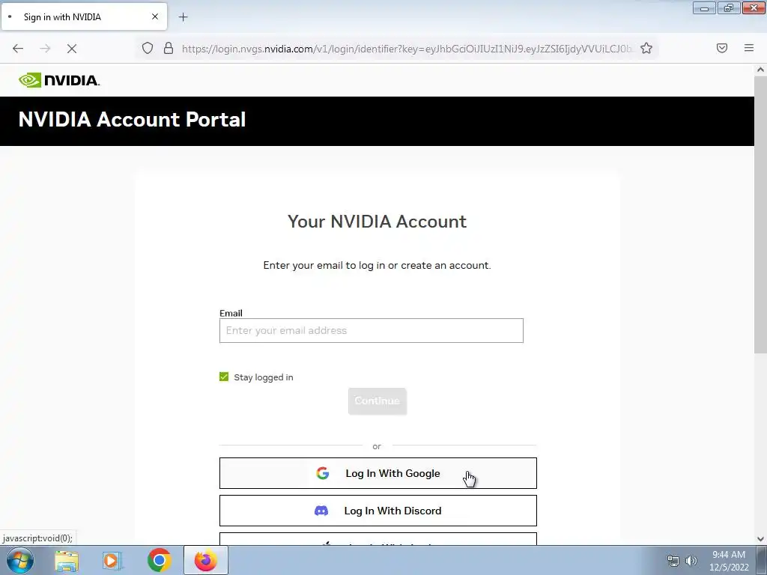The height and width of the screenshot is (575, 767).
Task: Close the Sign in with NVIDIA tab
Action: pyautogui.click(x=154, y=16)
